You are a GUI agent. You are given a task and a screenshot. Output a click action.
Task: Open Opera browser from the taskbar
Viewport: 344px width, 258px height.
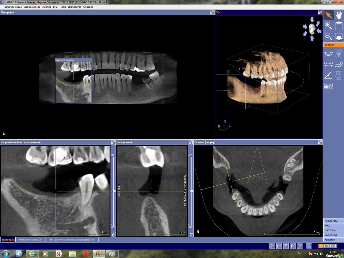pyautogui.click(x=85, y=254)
